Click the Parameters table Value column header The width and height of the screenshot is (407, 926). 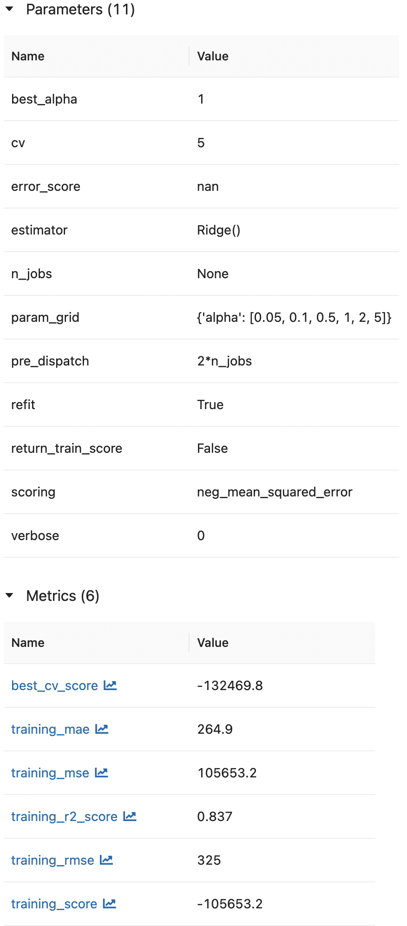[x=213, y=56]
